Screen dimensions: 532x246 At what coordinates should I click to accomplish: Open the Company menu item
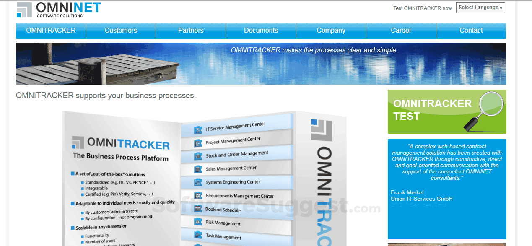pyautogui.click(x=331, y=30)
